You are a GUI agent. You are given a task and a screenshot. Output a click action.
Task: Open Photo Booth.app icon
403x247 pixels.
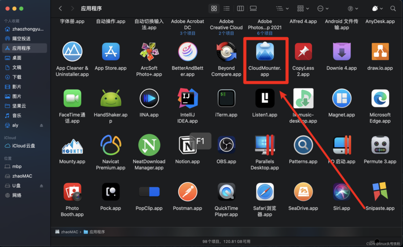pyautogui.click(x=72, y=192)
